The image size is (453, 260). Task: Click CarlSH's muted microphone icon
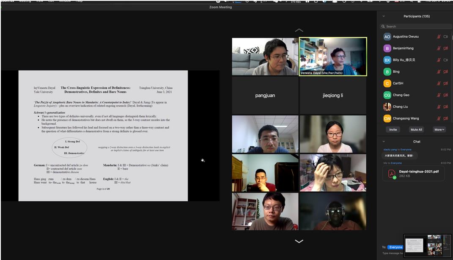click(x=439, y=83)
